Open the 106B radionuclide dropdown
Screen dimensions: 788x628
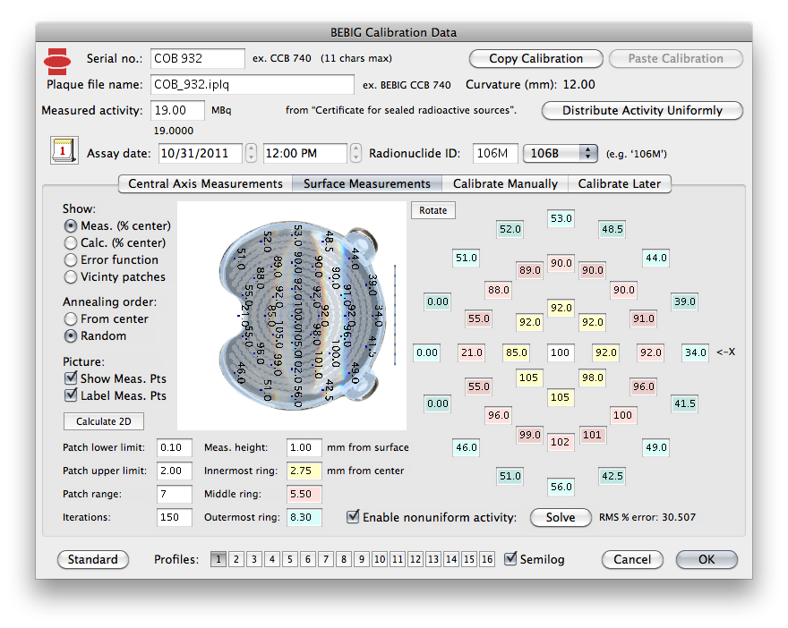[561, 153]
